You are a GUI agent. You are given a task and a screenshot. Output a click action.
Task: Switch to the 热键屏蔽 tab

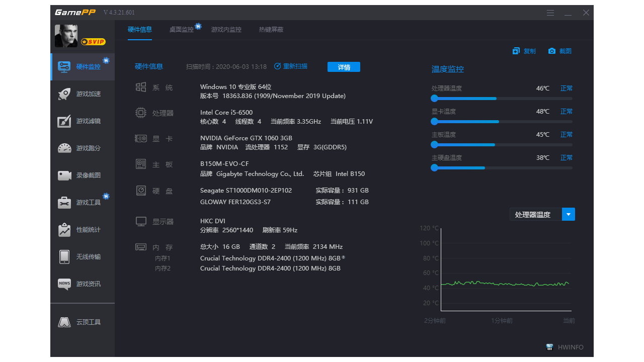271,30
